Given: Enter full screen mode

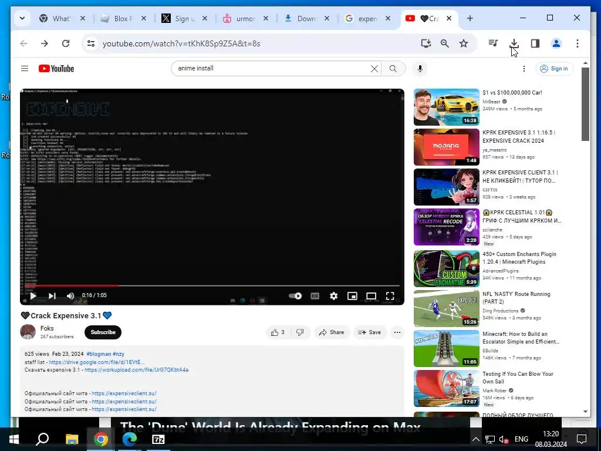Looking at the screenshot, I should (390, 296).
